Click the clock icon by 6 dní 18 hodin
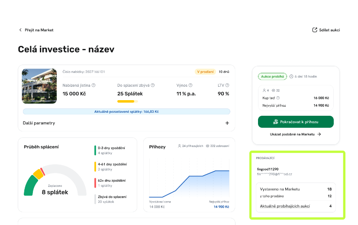358x225 pixels. [291, 76]
